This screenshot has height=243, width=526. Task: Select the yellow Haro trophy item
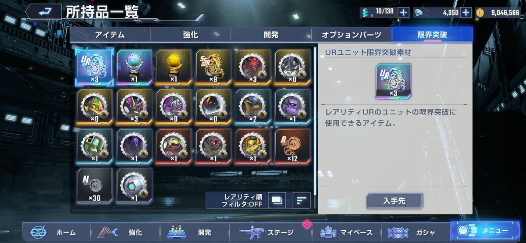click(x=174, y=67)
